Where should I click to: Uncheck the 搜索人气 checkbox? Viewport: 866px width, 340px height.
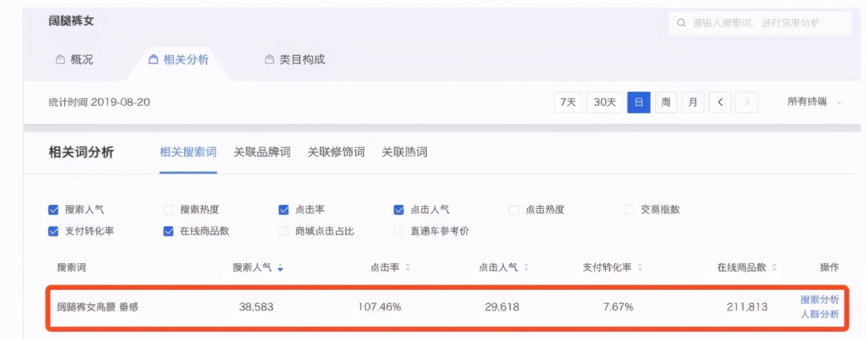[x=53, y=210]
